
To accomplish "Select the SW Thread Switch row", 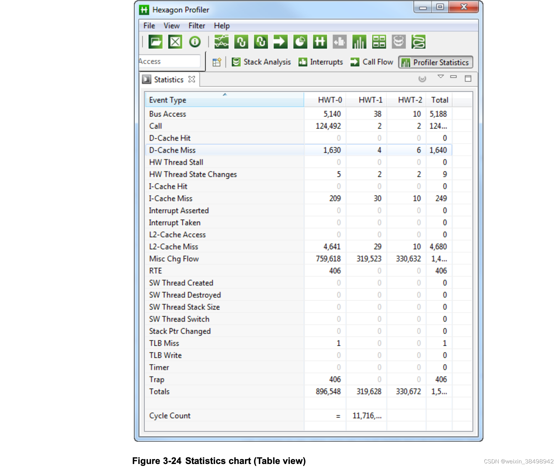I will (x=299, y=319).
